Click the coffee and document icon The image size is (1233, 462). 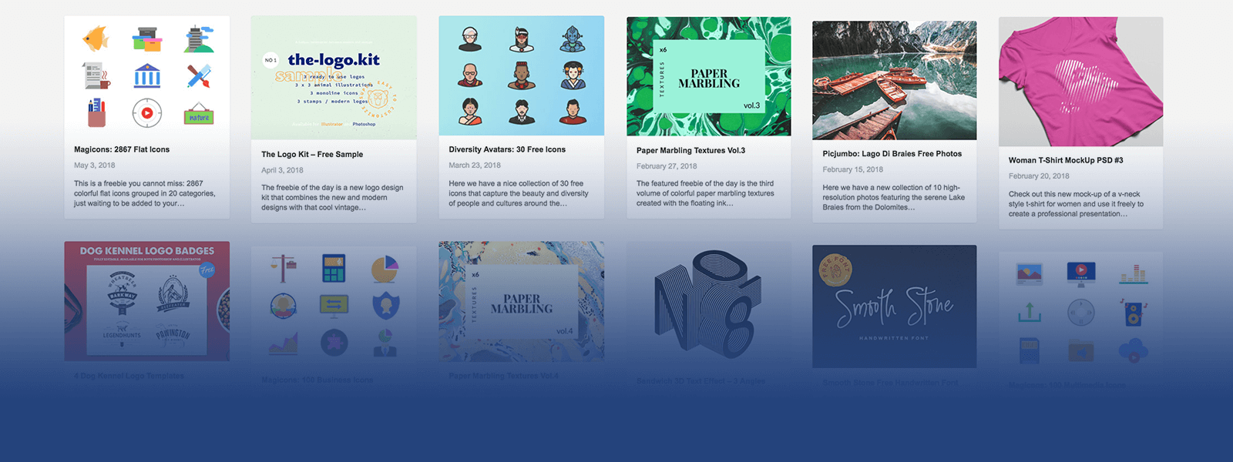click(96, 76)
